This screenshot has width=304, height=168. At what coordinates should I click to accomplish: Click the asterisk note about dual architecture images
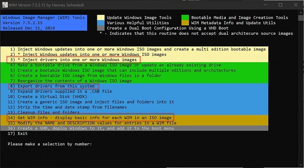point(196,34)
